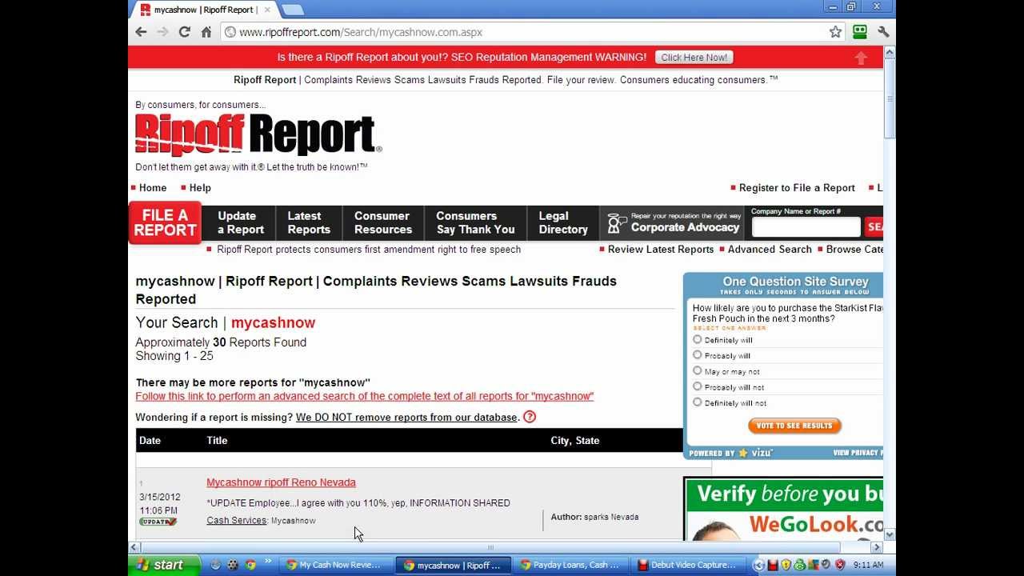The image size is (1024, 576).
Task: Open Cash Services category link
Action: click(236, 520)
